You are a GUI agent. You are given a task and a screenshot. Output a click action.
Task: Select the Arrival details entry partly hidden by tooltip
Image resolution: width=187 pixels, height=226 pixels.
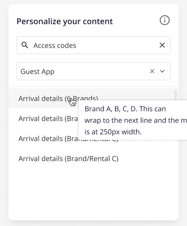tap(48, 139)
